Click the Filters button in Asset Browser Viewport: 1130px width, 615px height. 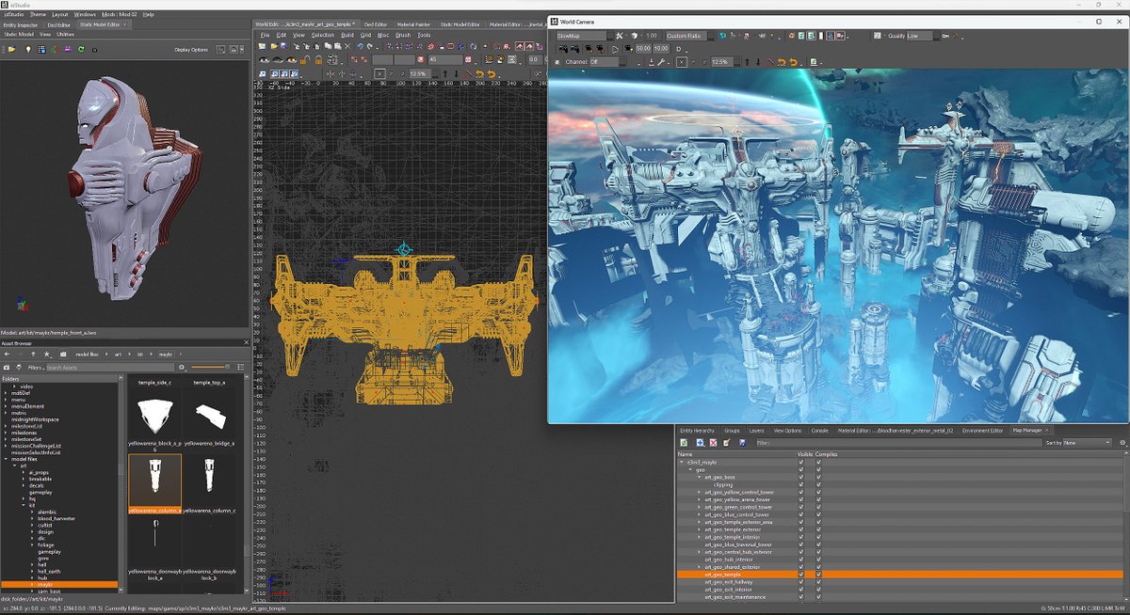click(35, 367)
